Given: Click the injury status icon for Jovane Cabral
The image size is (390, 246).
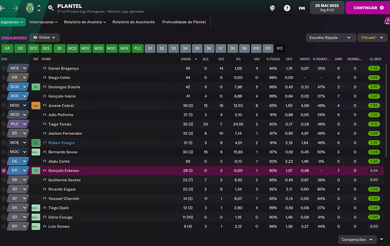Looking at the screenshot, I should [36, 106].
